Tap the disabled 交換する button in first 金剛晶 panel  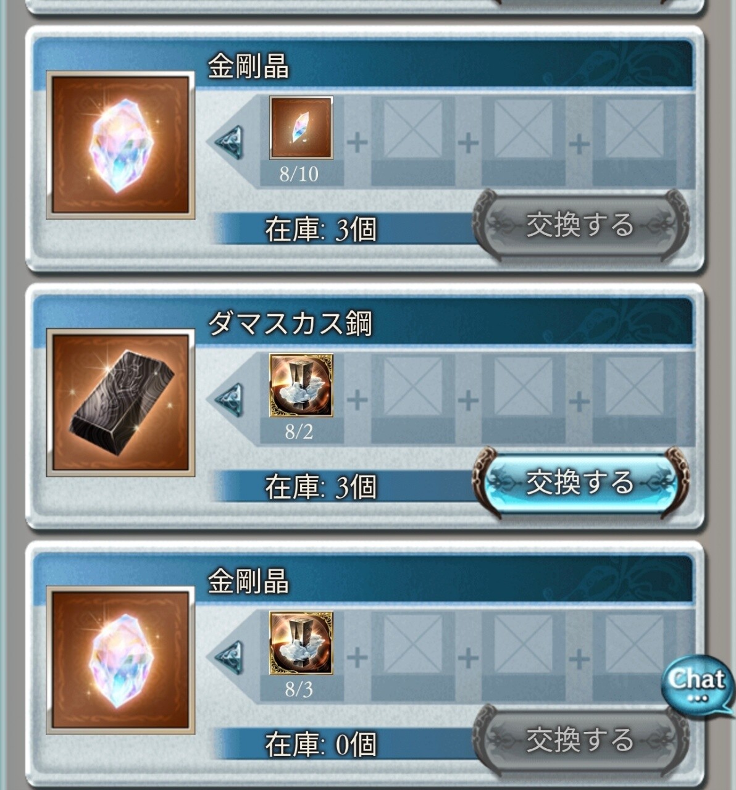580,225
